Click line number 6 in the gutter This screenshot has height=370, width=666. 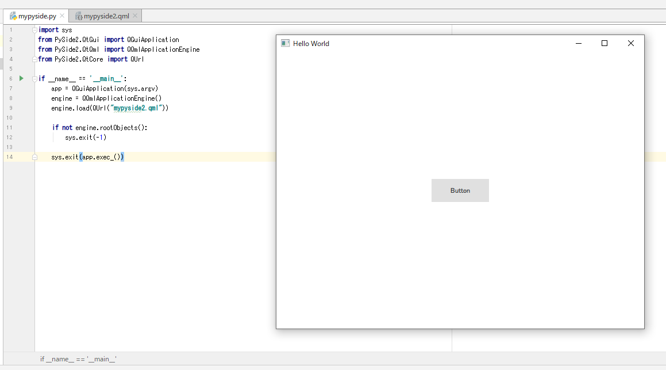[10, 79]
